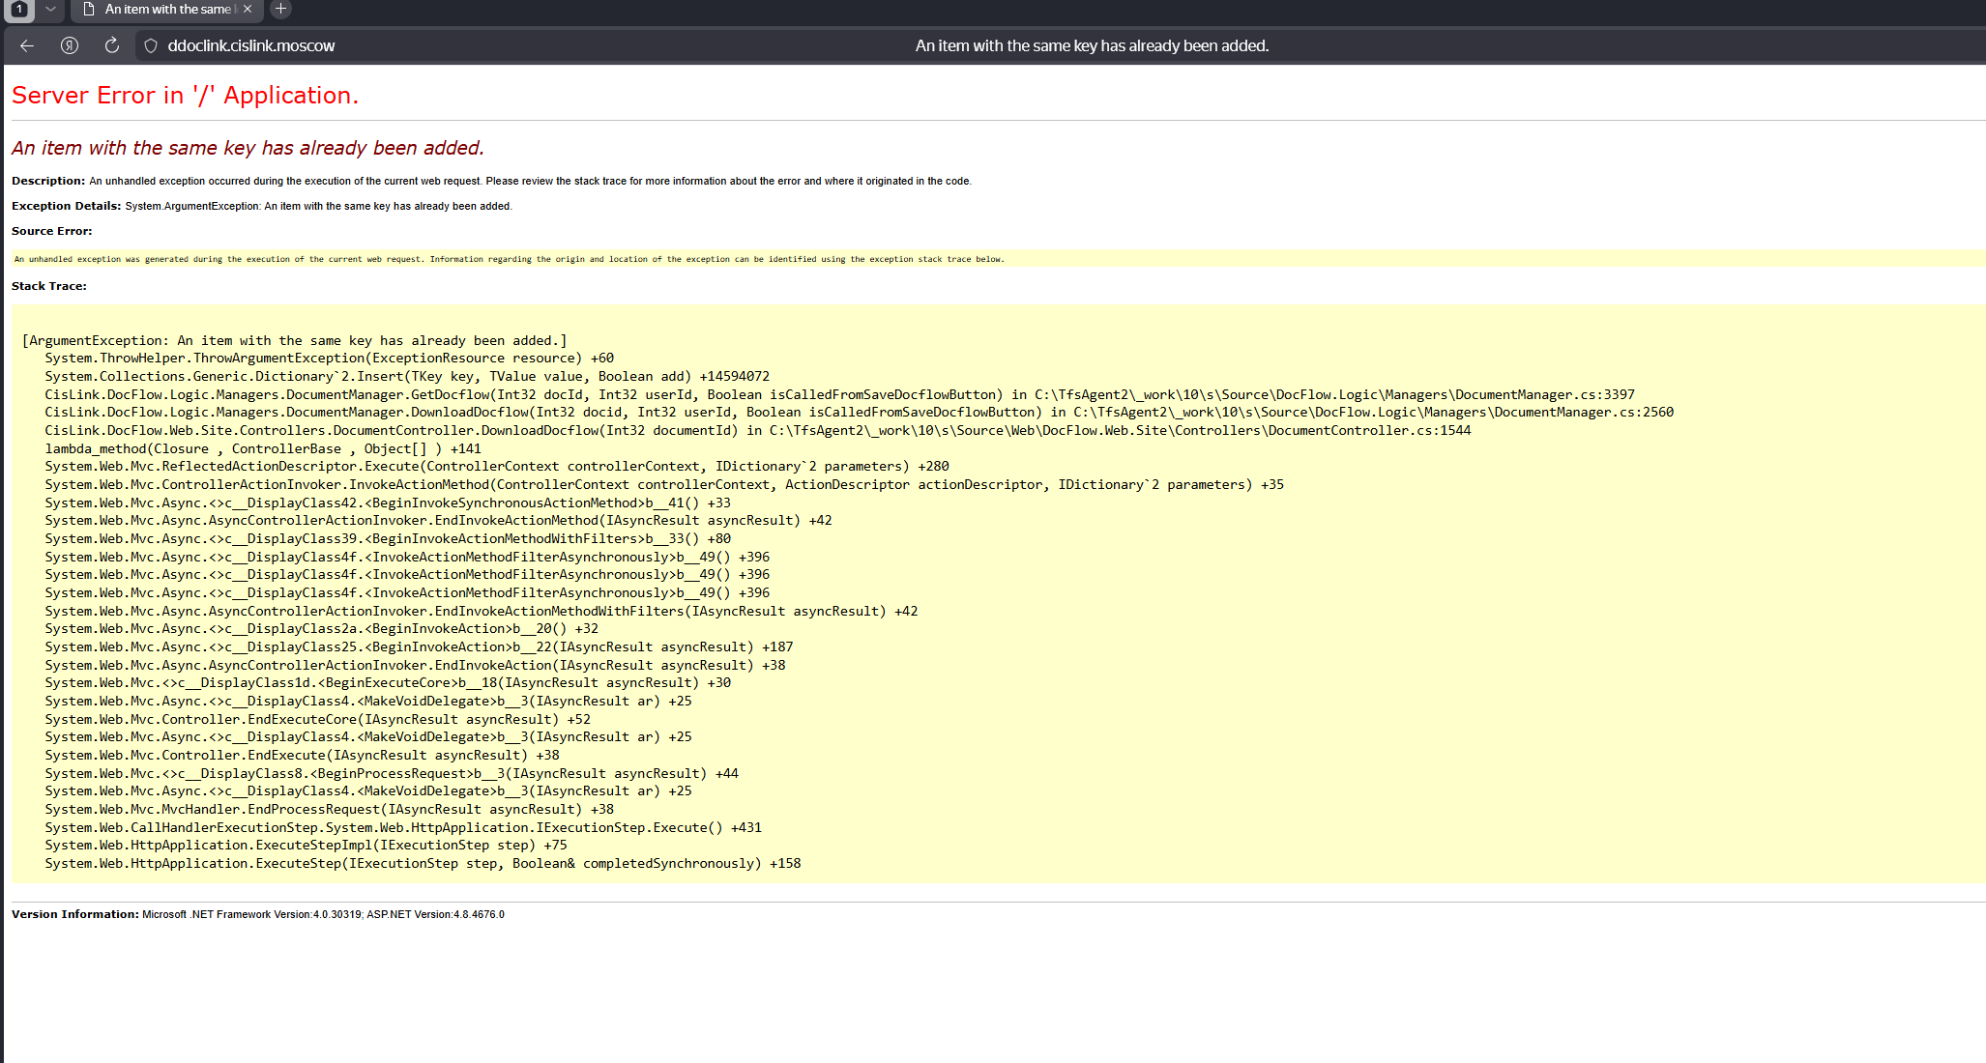Click the tab counter showing 1
The width and height of the screenshot is (1986, 1063).
(19, 9)
